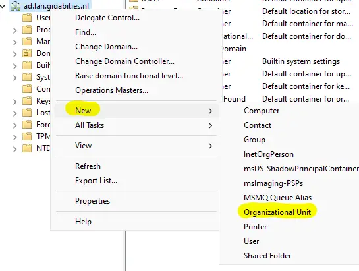
Task: Choose Raise domain functional level...
Action: tap(129, 76)
